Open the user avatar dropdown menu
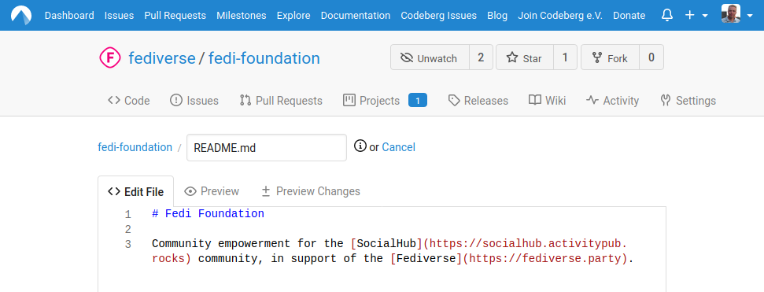 736,15
